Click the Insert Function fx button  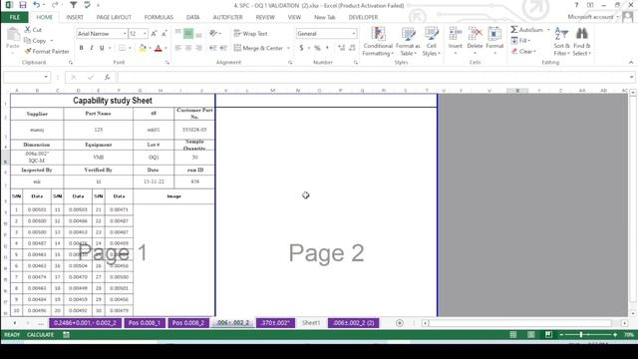coord(107,77)
